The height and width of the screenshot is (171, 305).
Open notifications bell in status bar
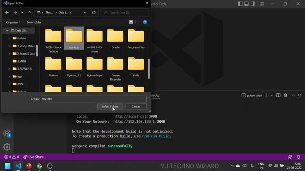pyautogui.click(x=298, y=157)
